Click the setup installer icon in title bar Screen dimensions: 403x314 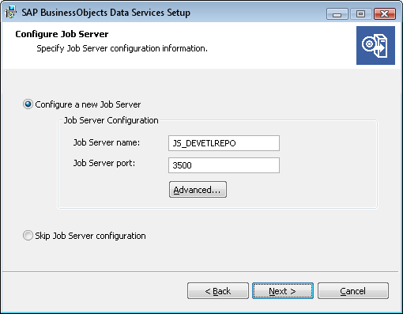tap(10, 12)
